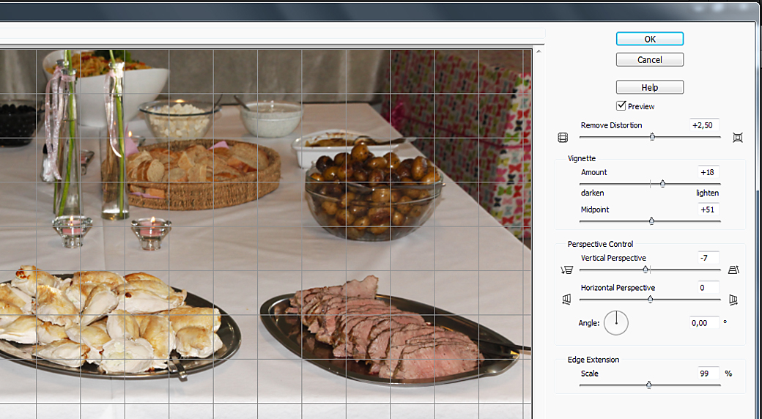Toggle the Preview checkbox
Screen dimensions: 762x419
coord(621,106)
